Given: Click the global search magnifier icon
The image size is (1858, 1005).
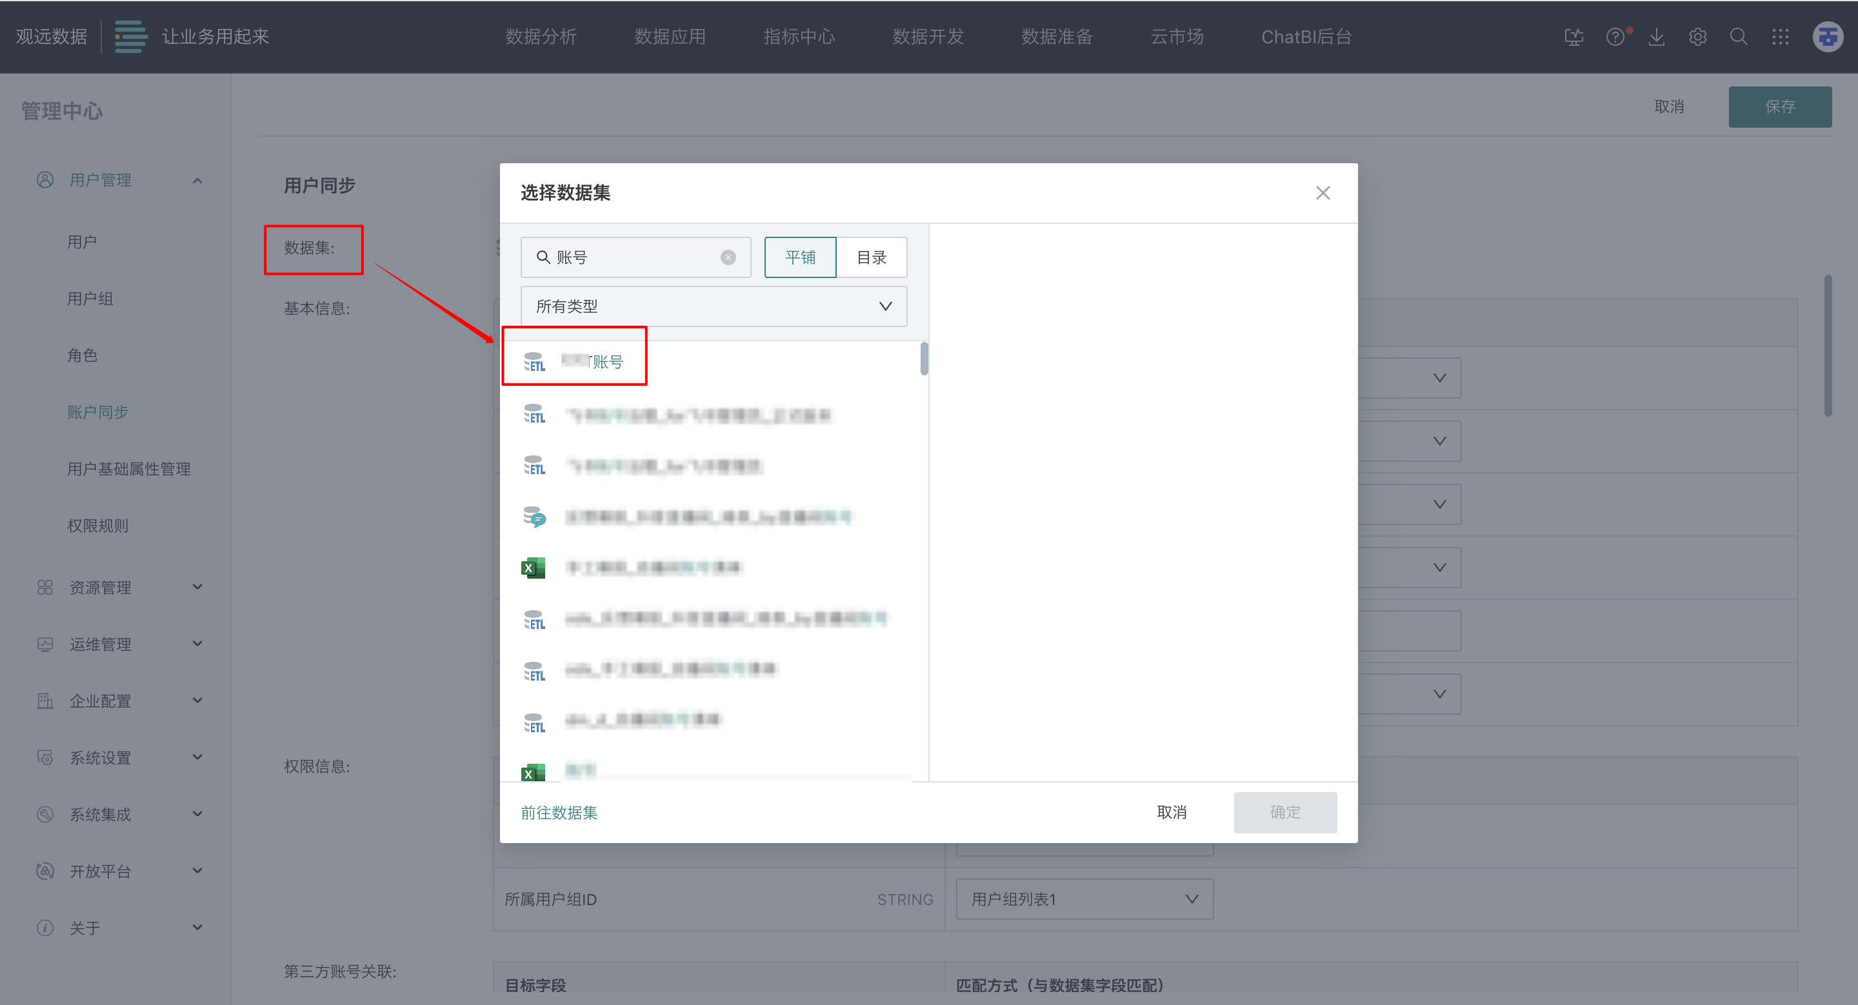Looking at the screenshot, I should click(1738, 37).
